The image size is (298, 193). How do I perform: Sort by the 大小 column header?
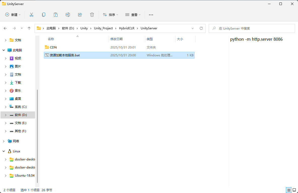(185, 39)
